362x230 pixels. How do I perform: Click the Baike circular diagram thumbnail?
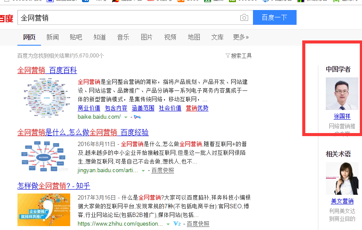click(x=47, y=98)
